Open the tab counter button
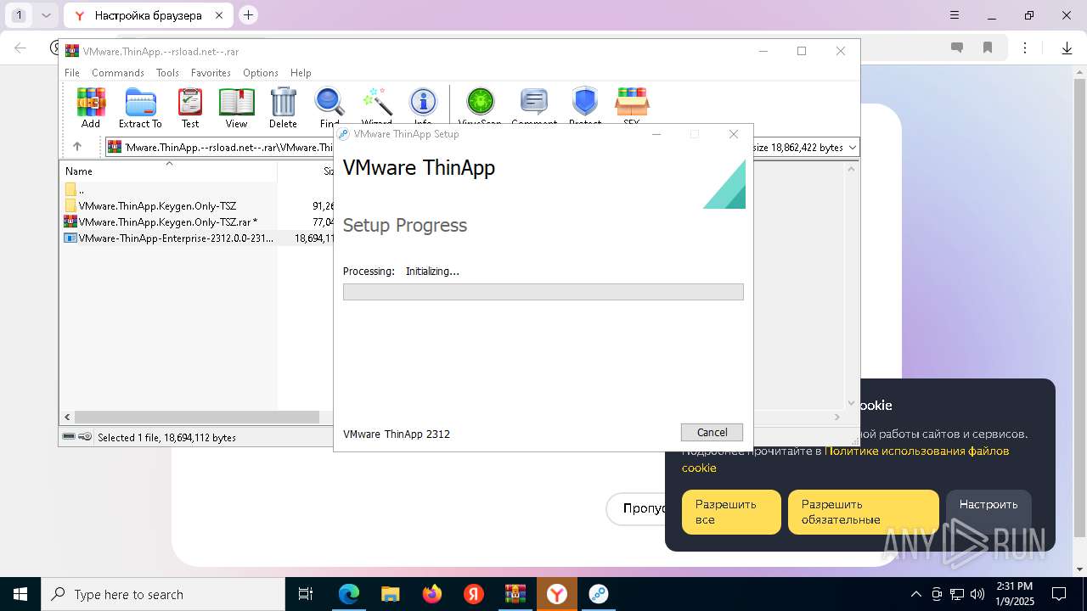1087x611 pixels. click(20, 15)
